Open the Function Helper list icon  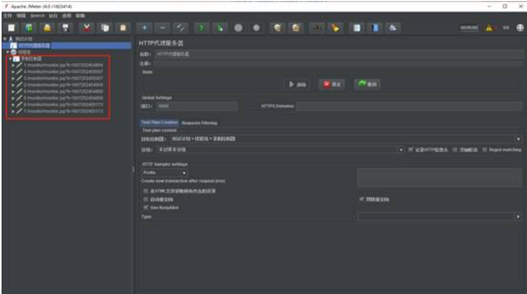coord(356,28)
